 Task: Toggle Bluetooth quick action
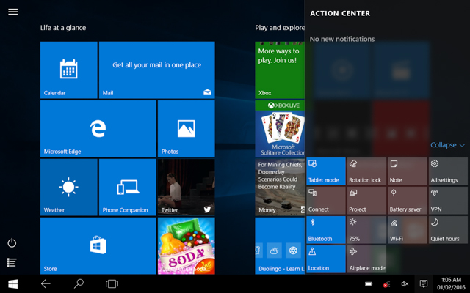coord(326,230)
